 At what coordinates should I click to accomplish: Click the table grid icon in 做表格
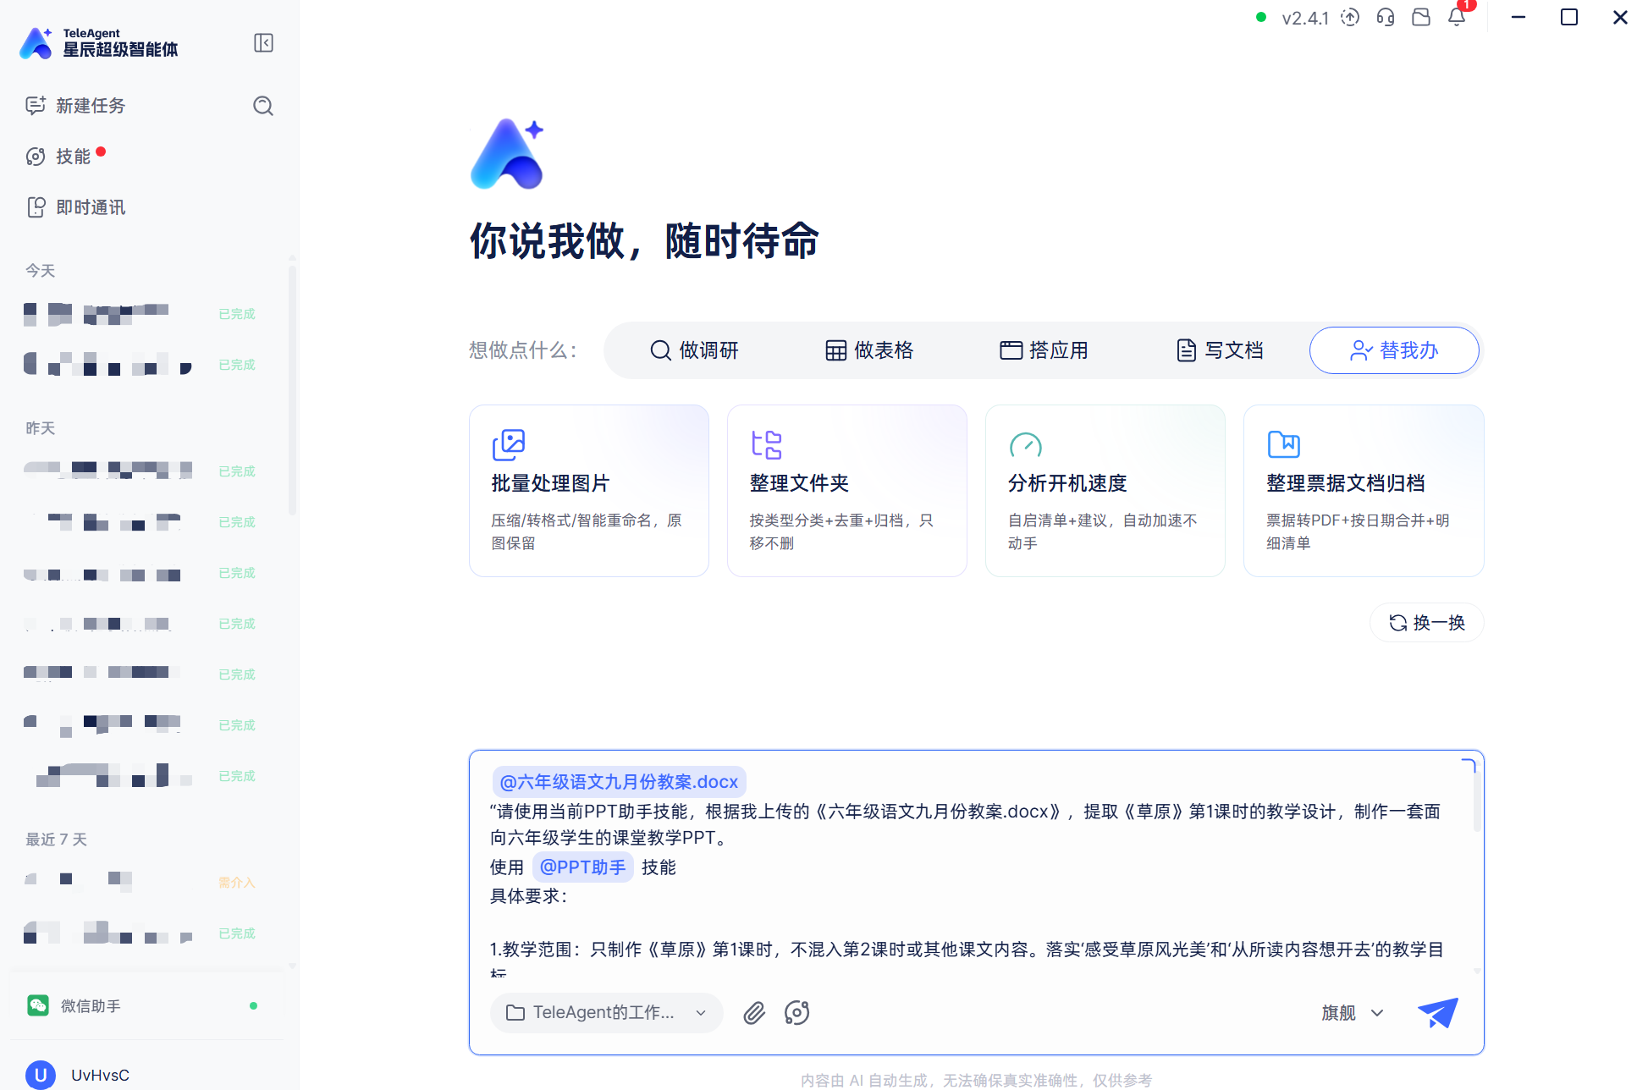pos(835,350)
